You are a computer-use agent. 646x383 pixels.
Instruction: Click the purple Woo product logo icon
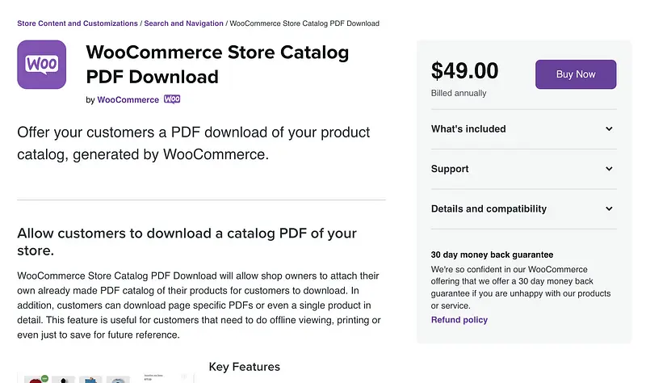click(41, 65)
